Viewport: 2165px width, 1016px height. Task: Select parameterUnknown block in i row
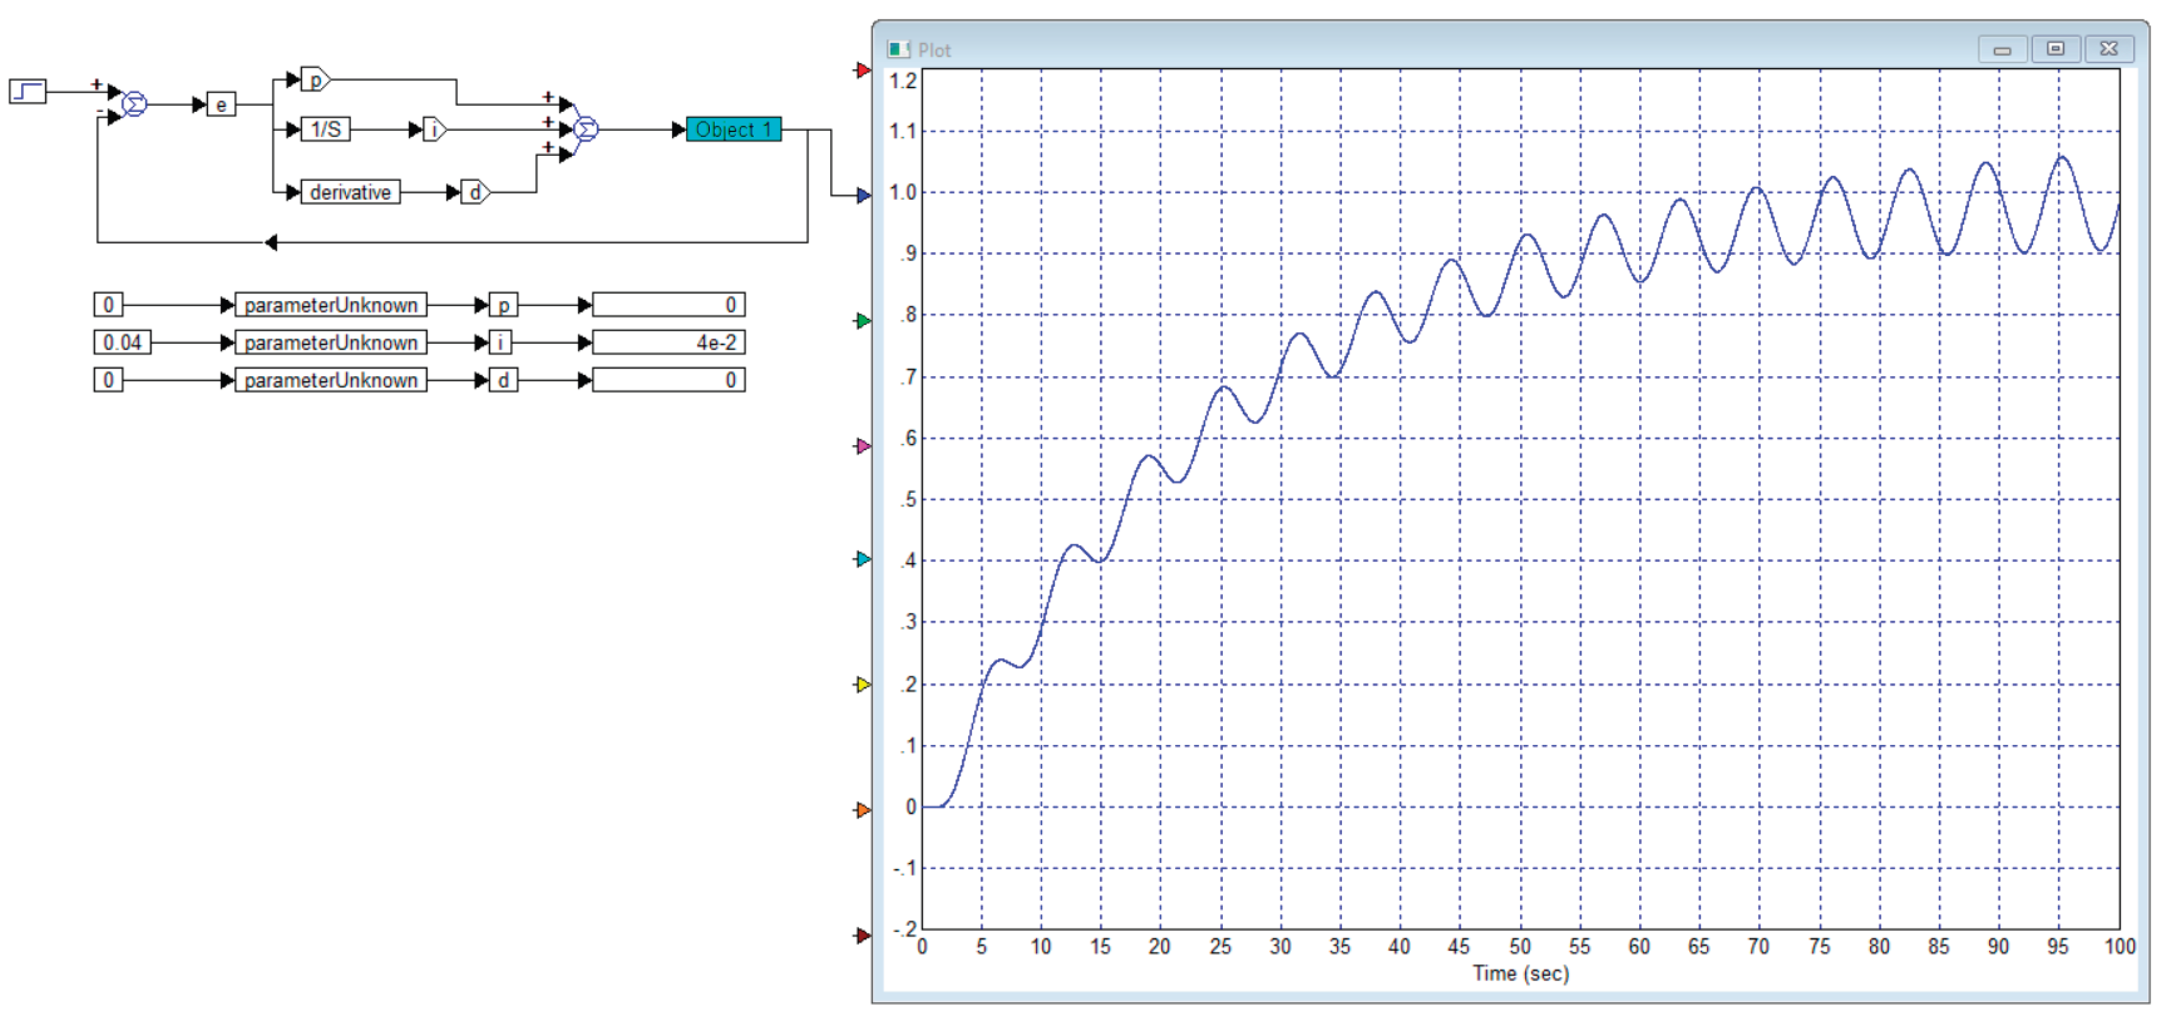[x=331, y=342]
